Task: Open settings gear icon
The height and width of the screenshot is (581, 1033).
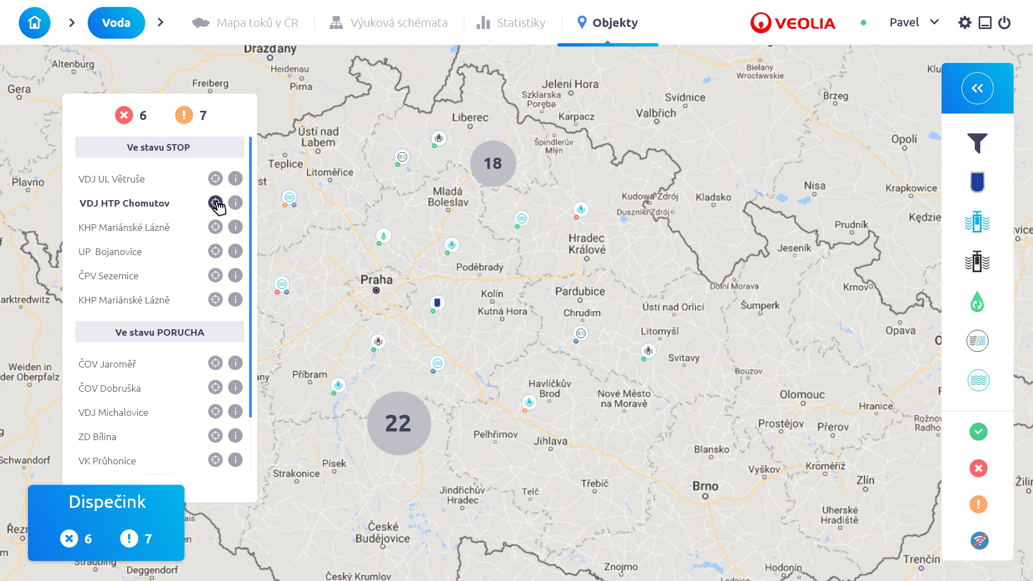Action: (x=965, y=23)
